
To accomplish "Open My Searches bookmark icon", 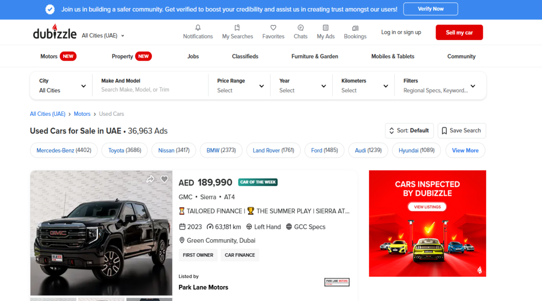I will click(x=237, y=28).
